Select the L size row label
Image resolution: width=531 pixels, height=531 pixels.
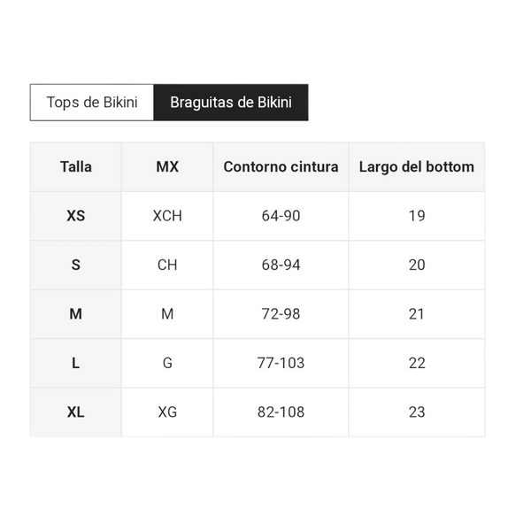tap(76, 364)
